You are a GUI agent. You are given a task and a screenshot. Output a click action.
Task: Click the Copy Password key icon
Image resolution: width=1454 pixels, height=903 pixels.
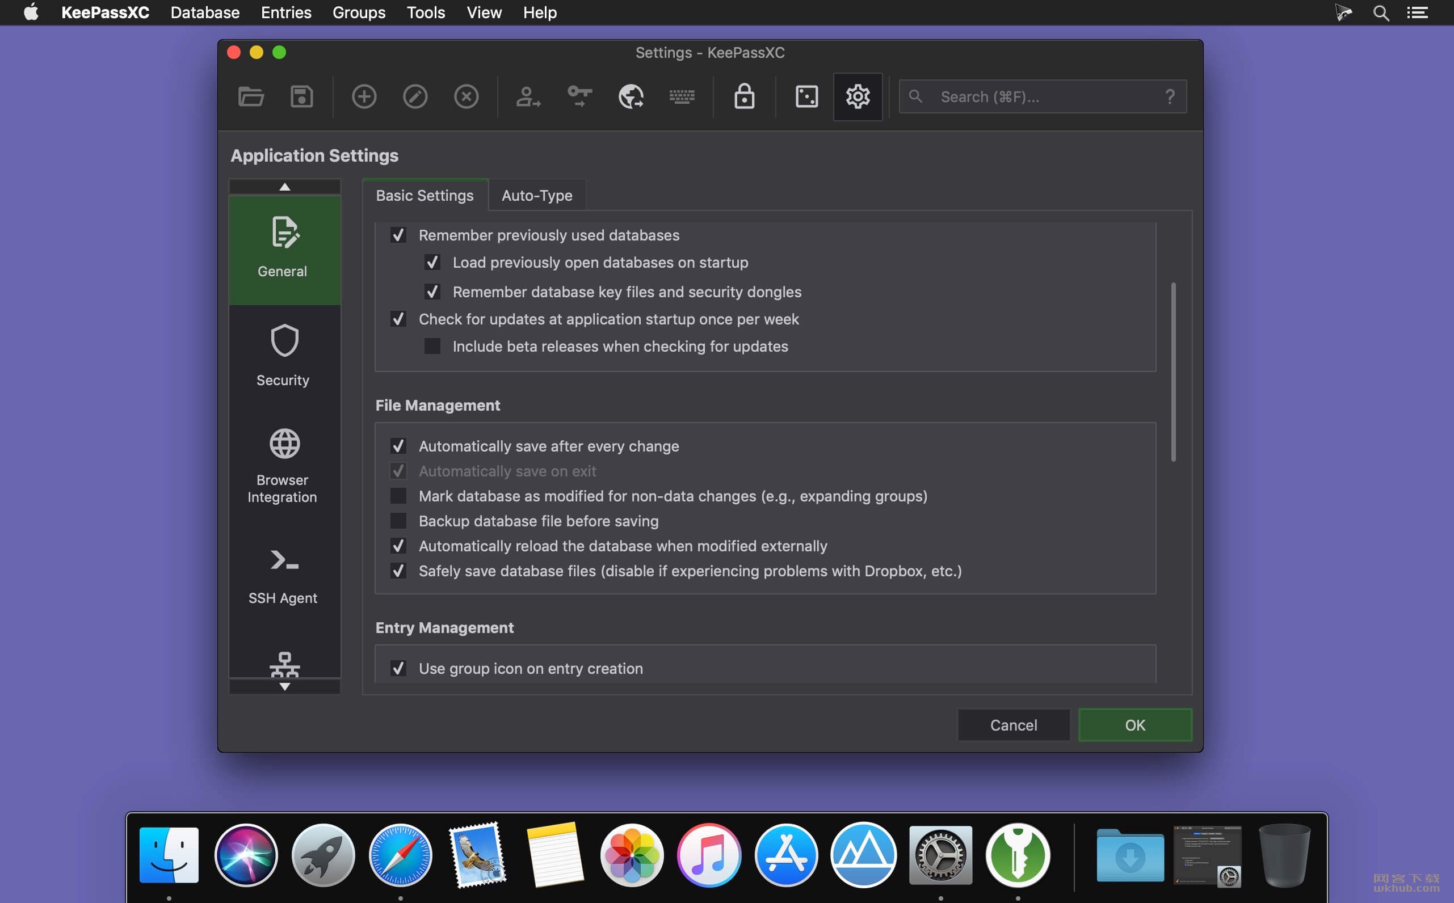579,96
